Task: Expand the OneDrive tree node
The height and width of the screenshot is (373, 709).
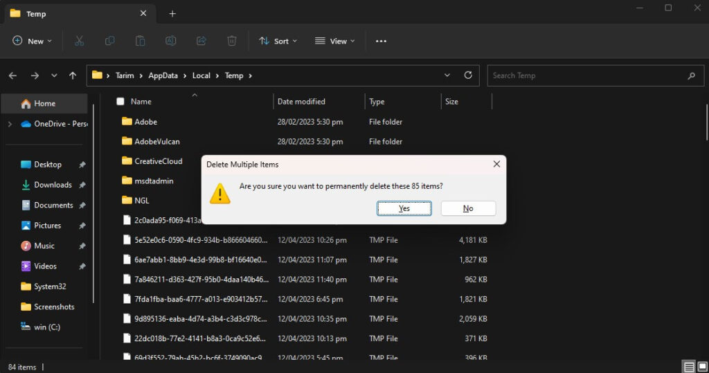Action: [x=10, y=124]
